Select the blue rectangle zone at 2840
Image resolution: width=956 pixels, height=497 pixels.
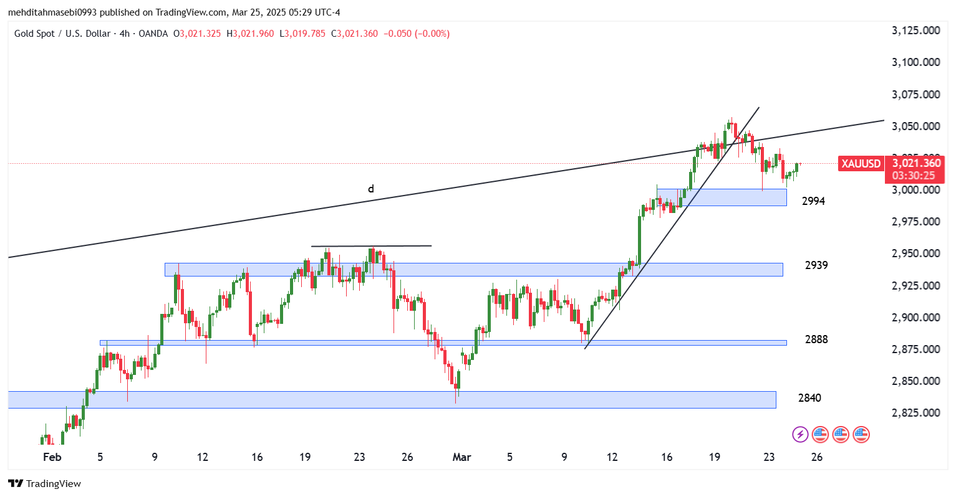pos(392,400)
